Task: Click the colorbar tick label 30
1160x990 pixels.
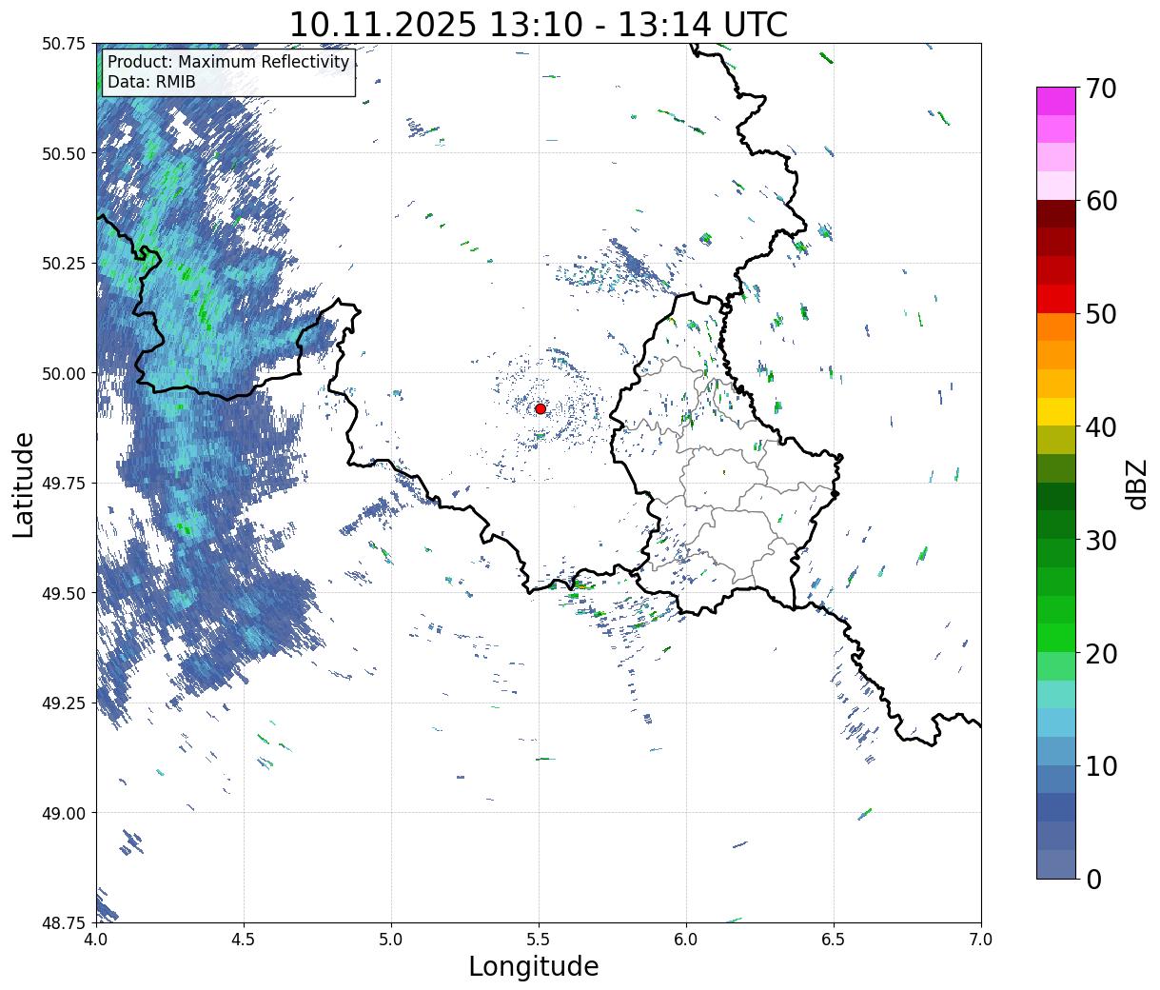Action: (x=1100, y=540)
